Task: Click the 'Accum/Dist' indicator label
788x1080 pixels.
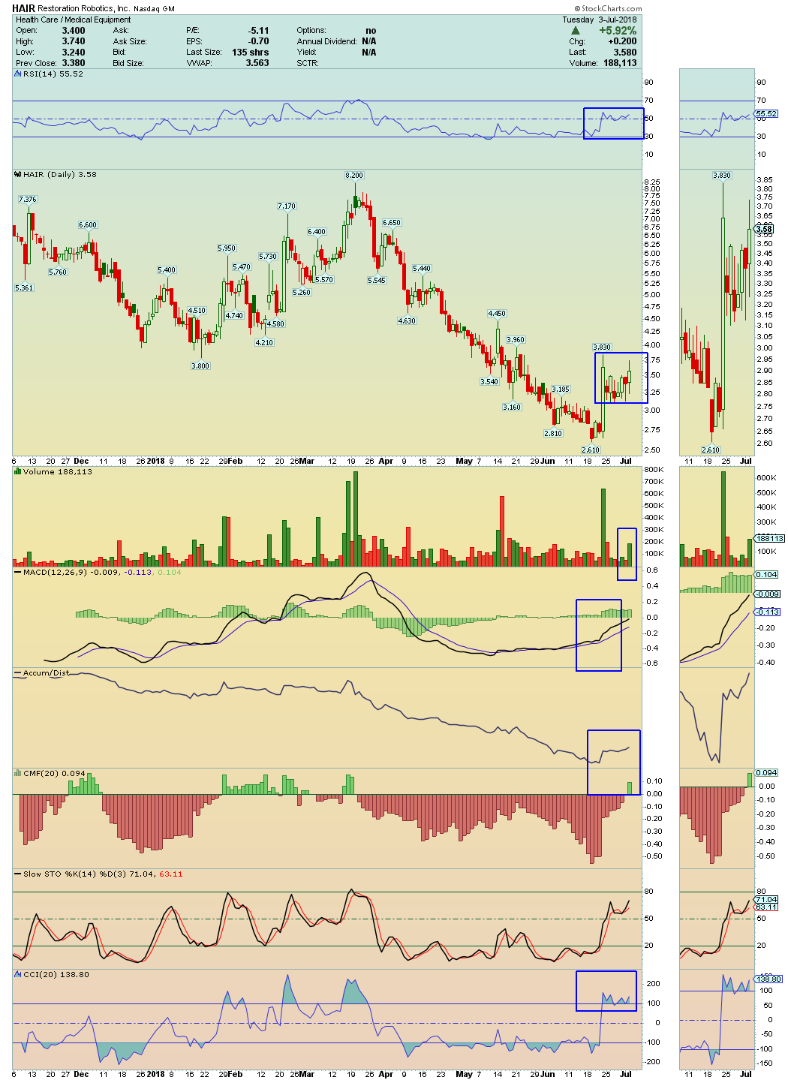Action: (46, 673)
